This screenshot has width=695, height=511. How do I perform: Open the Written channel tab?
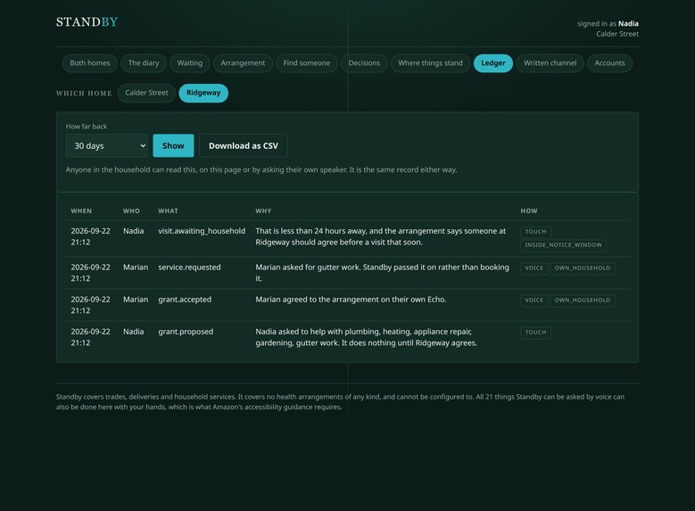[550, 63]
